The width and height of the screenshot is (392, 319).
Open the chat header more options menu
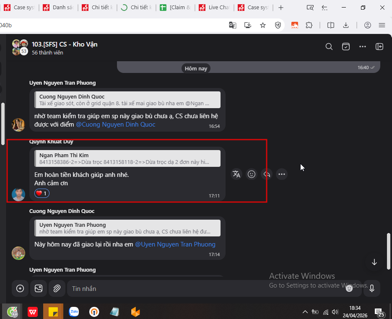(363, 47)
